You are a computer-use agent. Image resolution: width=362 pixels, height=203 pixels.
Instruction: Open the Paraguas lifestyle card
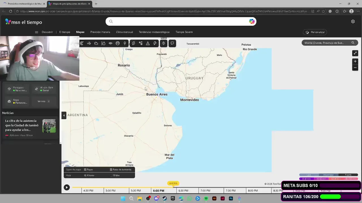(17, 89)
